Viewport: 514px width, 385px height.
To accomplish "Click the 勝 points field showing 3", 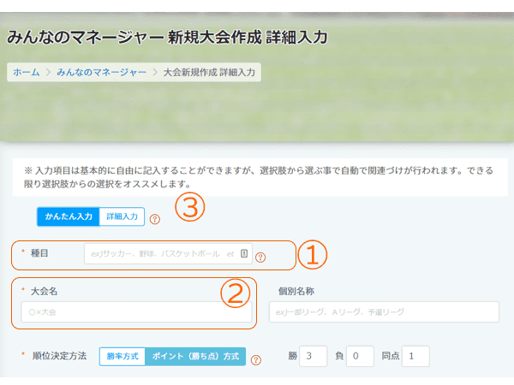I will coord(314,356).
